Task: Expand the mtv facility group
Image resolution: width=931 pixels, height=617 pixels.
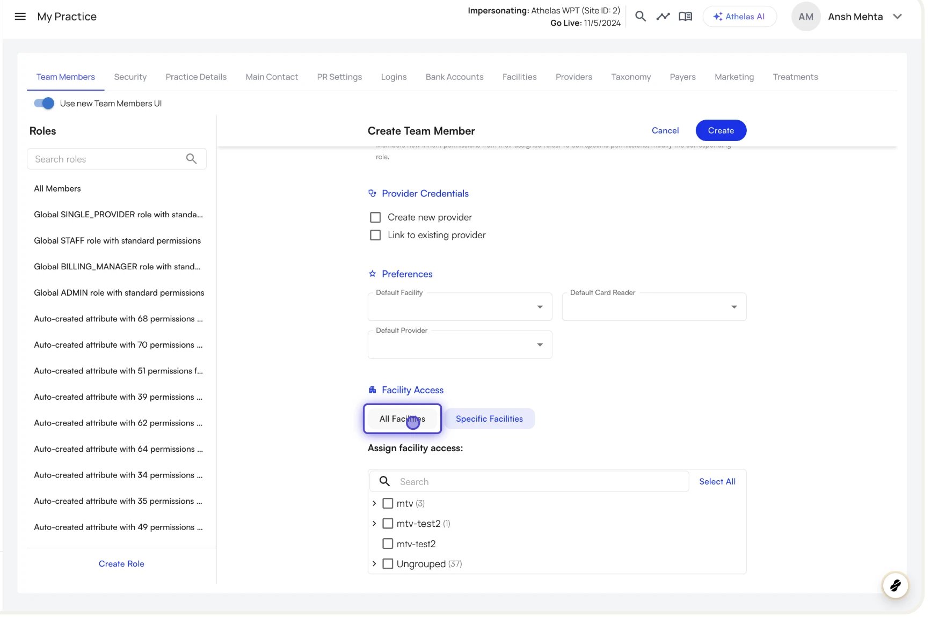Action: [374, 503]
